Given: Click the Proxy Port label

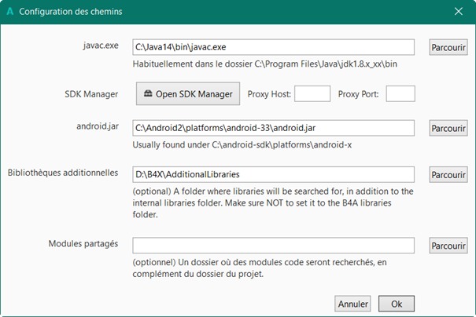Looking at the screenshot, I should coord(359,94).
